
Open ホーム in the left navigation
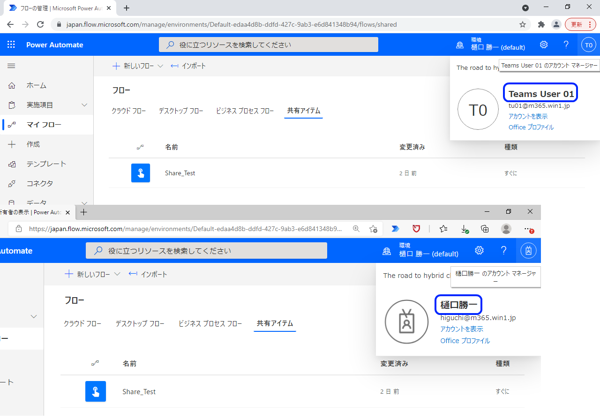click(x=47, y=85)
